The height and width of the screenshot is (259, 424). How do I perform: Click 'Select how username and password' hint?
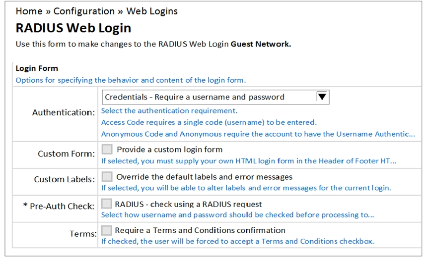(x=237, y=215)
